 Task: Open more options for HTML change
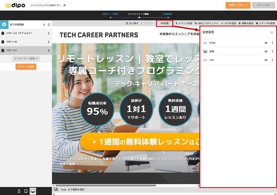click(x=272, y=43)
